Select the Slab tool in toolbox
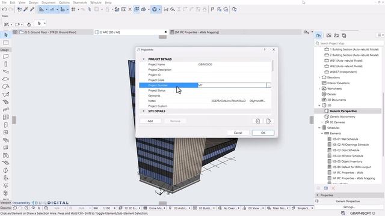 6,79
